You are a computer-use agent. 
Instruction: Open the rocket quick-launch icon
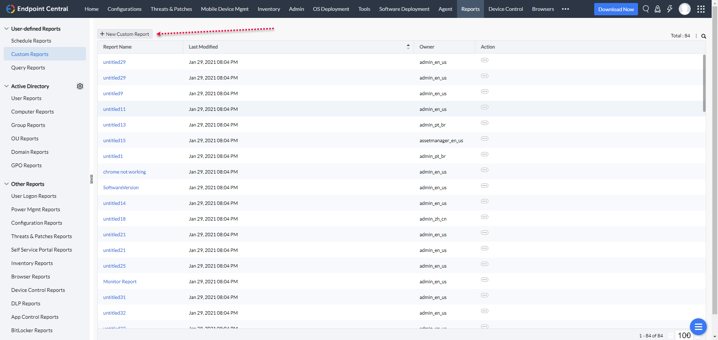click(x=657, y=9)
